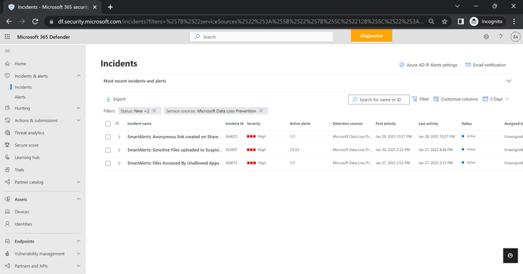Click Customize columns

pyautogui.click(x=456, y=99)
